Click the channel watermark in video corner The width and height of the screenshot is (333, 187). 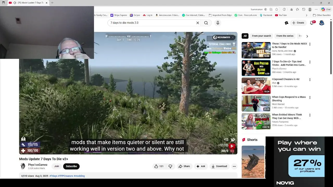point(232,146)
